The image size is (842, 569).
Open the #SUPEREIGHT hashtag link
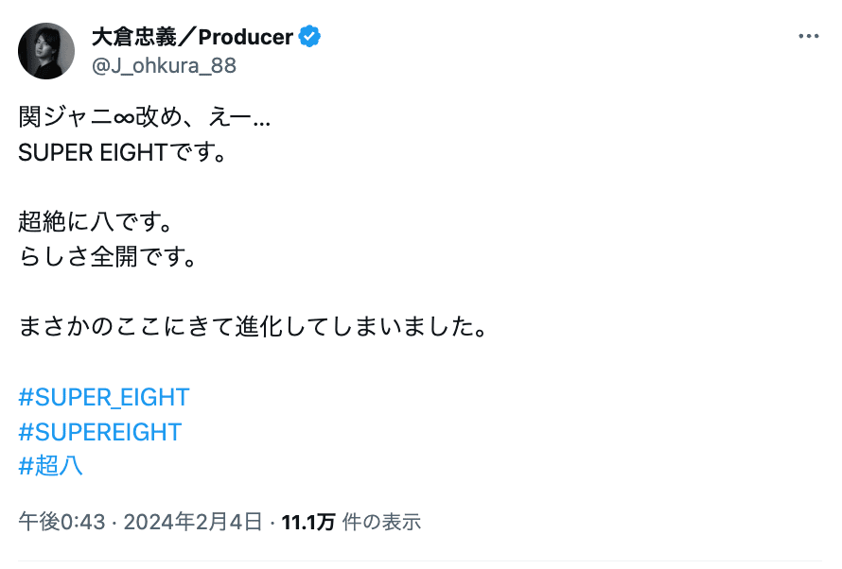tap(99, 432)
